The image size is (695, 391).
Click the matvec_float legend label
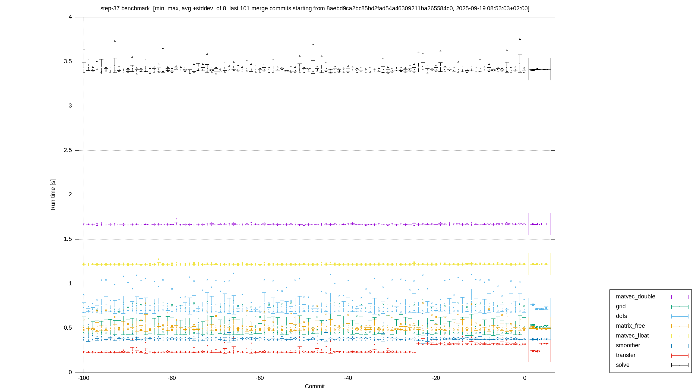pos(632,336)
